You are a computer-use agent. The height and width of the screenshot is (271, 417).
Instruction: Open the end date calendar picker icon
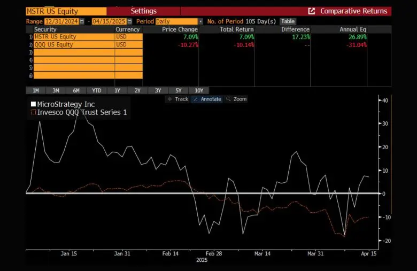pos(129,21)
